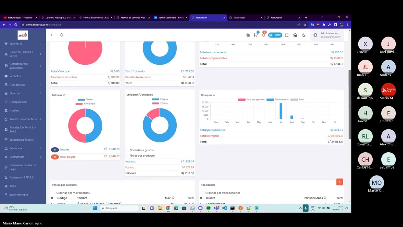Open Chrome extensions puzzle icon
The image size is (403, 227).
324,25
